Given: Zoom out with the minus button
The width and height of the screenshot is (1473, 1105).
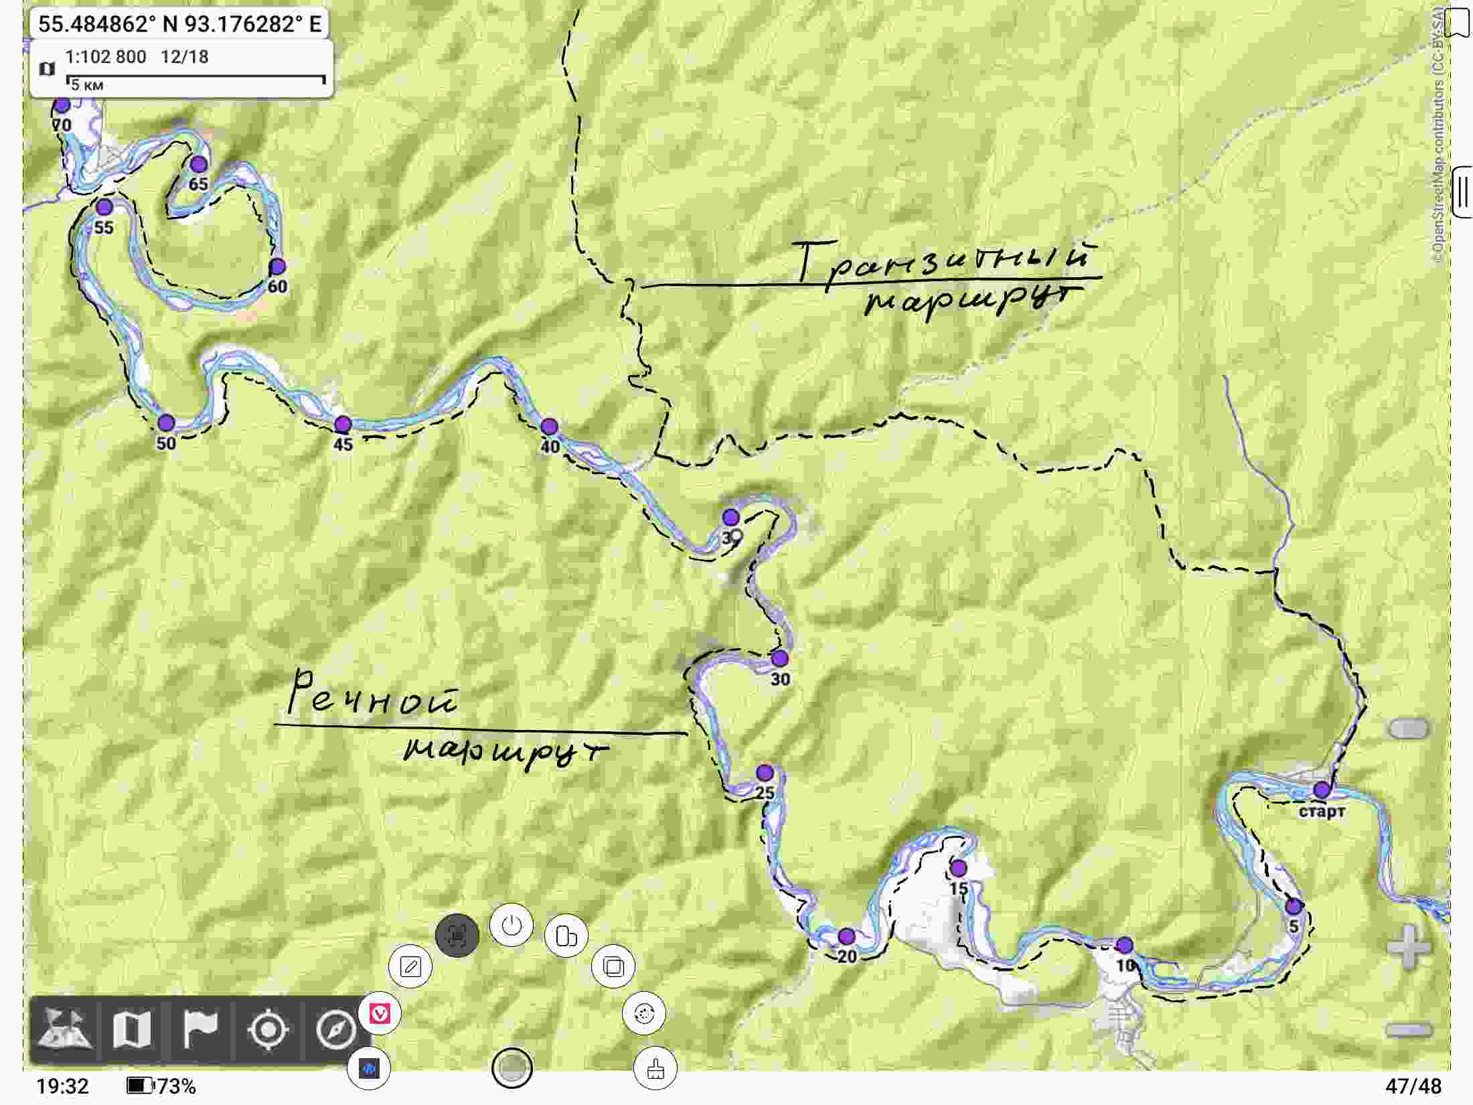Looking at the screenshot, I should point(1409,1030).
